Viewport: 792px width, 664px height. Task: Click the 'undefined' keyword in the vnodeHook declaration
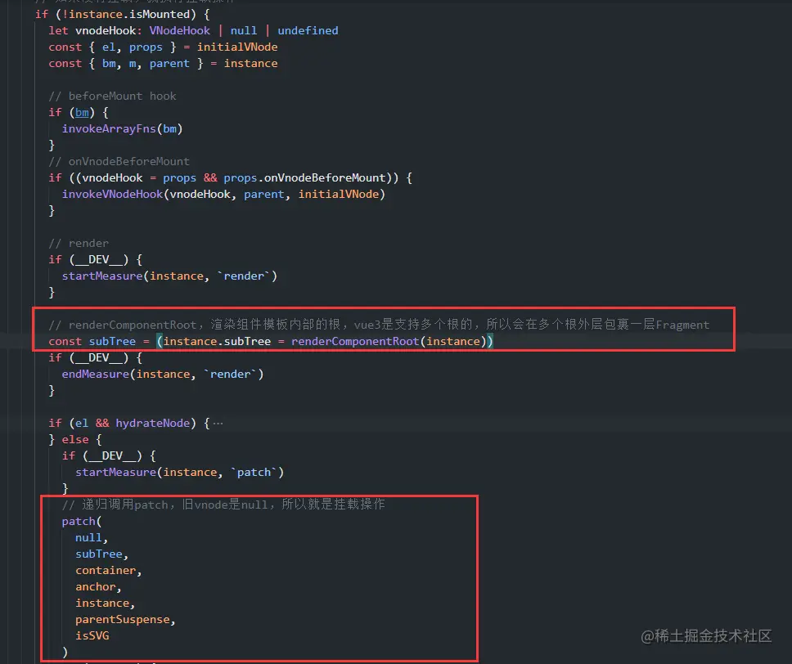308,30
